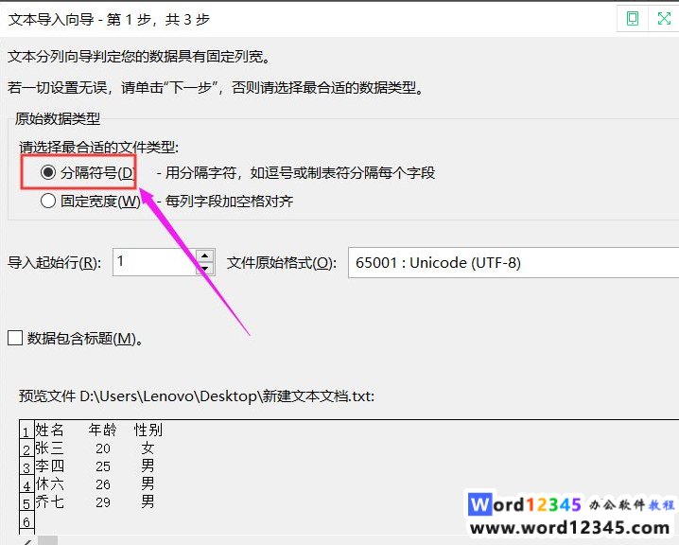Enable the 数据包含标题 checkbox
Image resolution: width=679 pixels, height=545 pixels.
pyautogui.click(x=14, y=338)
